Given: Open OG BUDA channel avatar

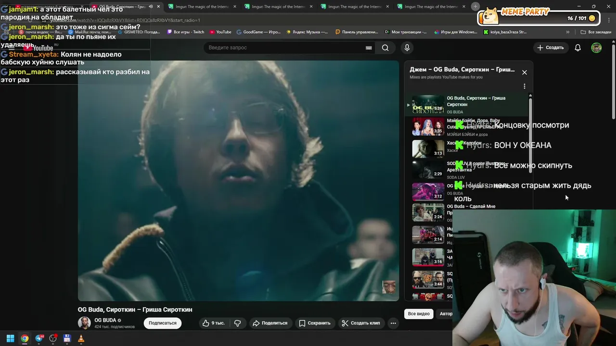Looking at the screenshot, I should (84, 323).
